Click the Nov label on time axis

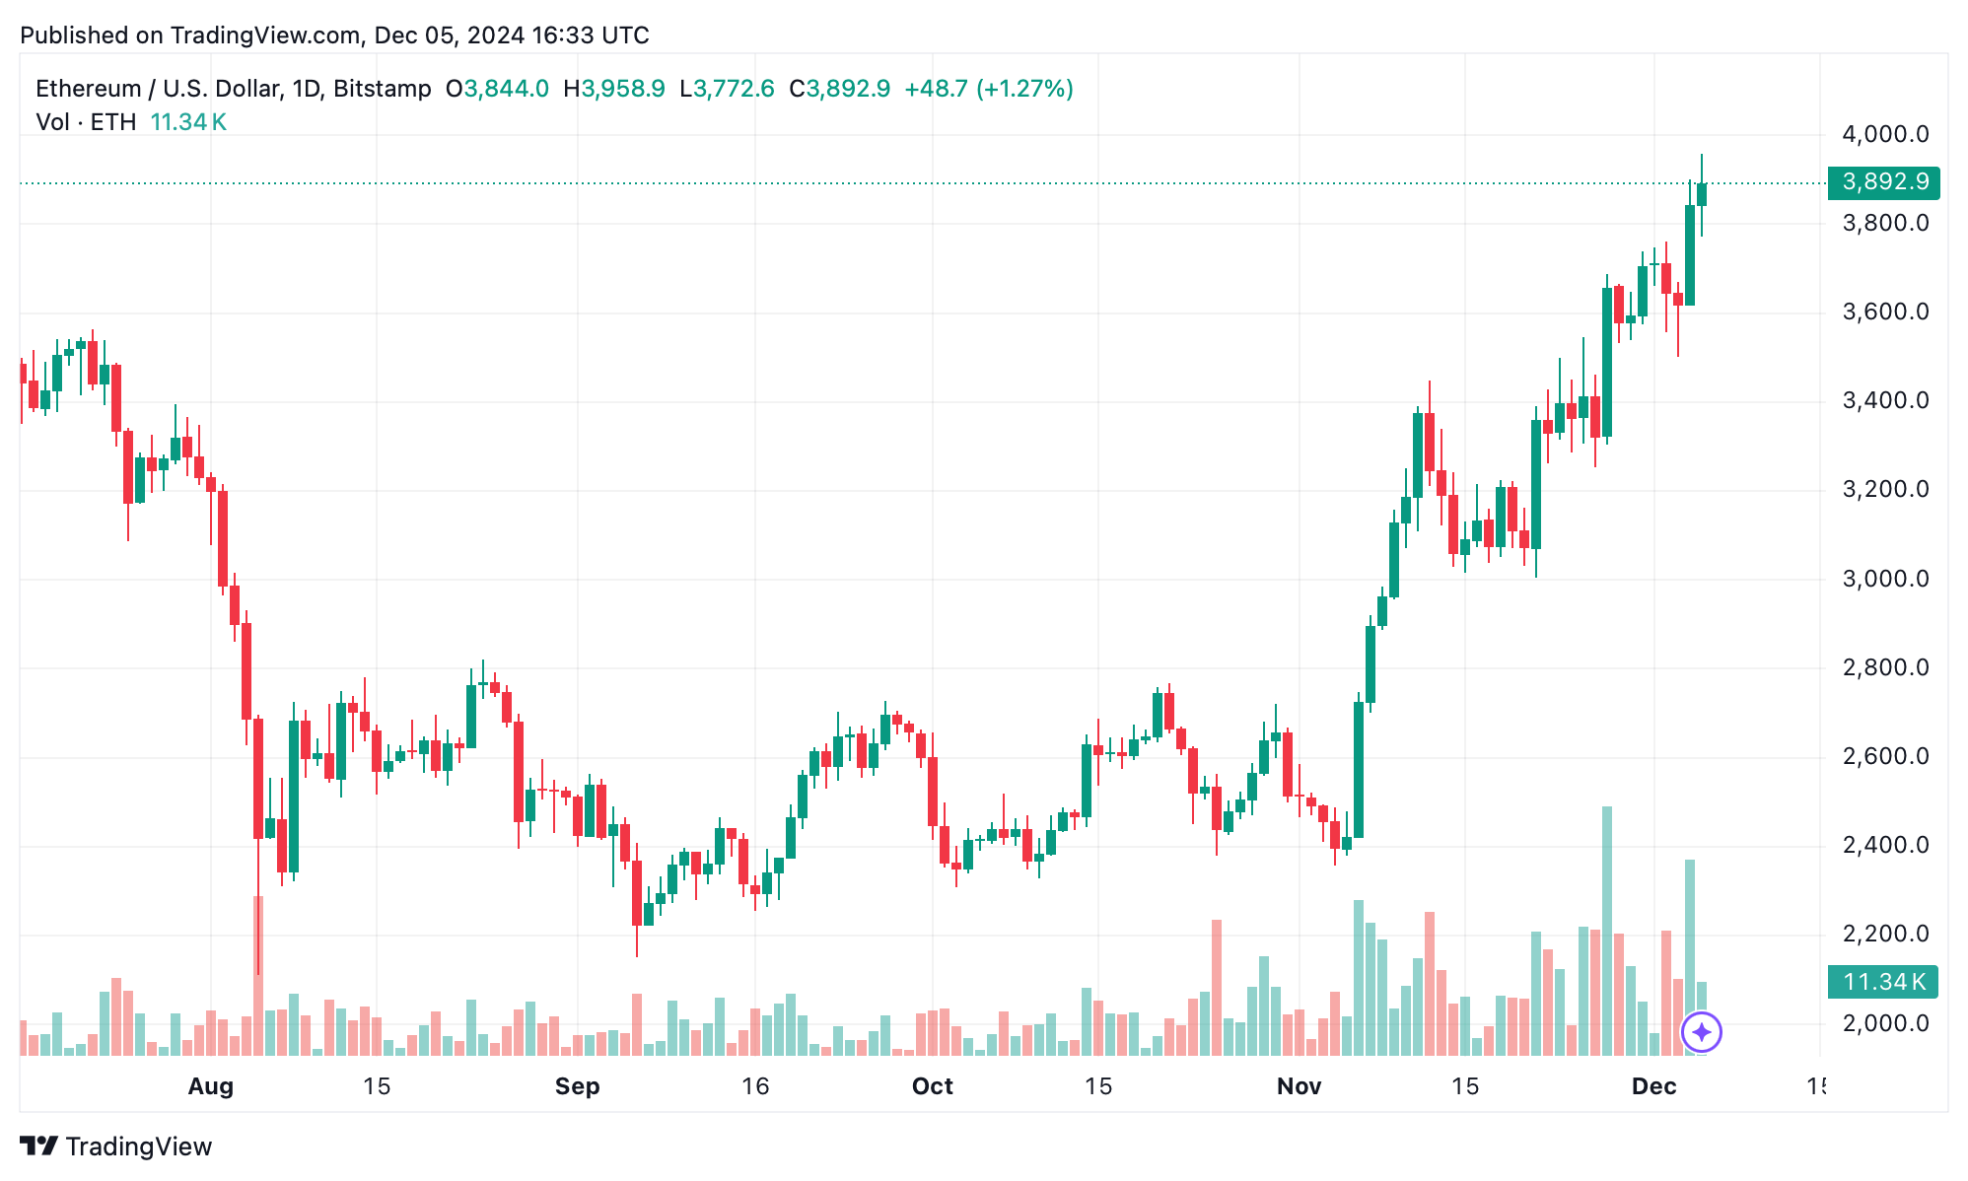tap(1299, 1086)
